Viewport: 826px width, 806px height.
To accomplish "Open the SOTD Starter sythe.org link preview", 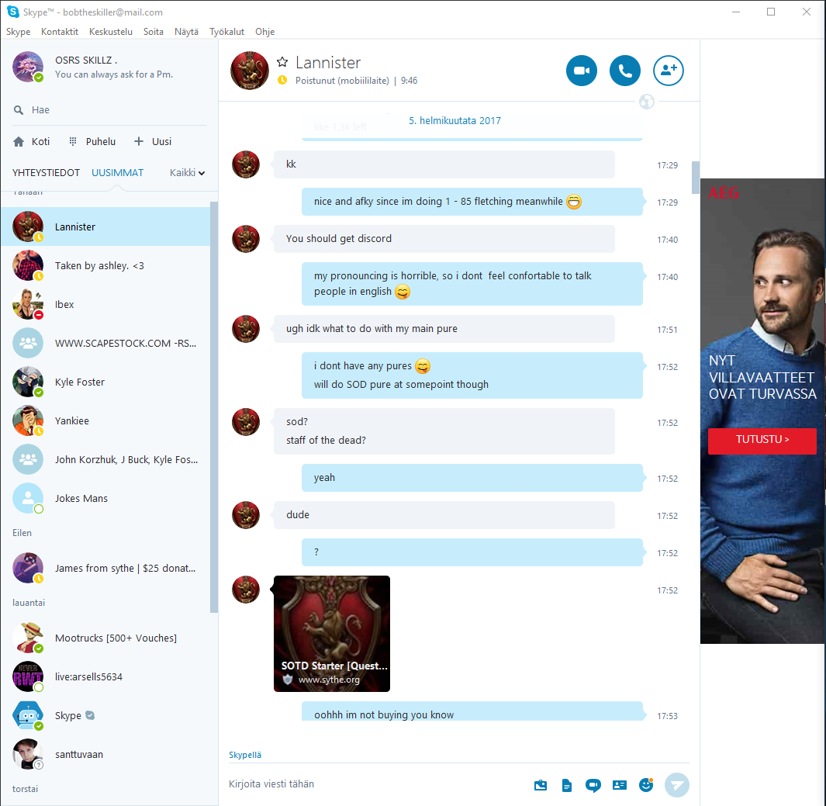I will coord(332,634).
